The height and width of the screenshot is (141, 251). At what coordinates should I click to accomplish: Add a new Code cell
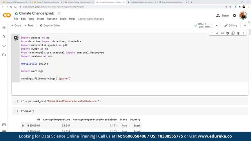16,25
